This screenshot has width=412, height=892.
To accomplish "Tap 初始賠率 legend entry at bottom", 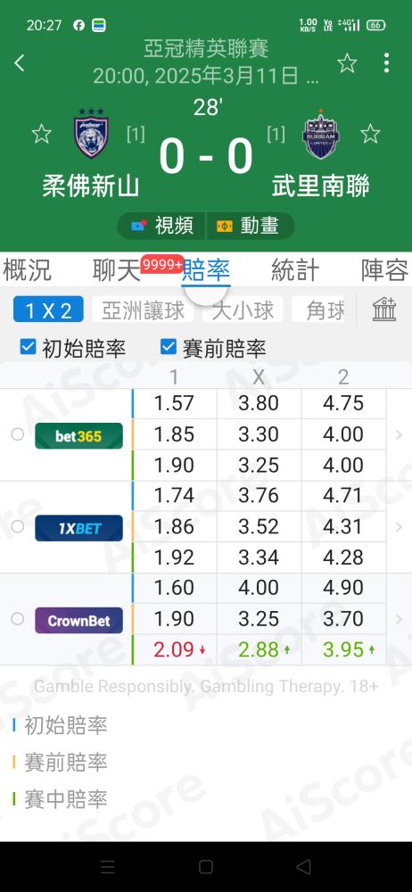I will point(60,725).
